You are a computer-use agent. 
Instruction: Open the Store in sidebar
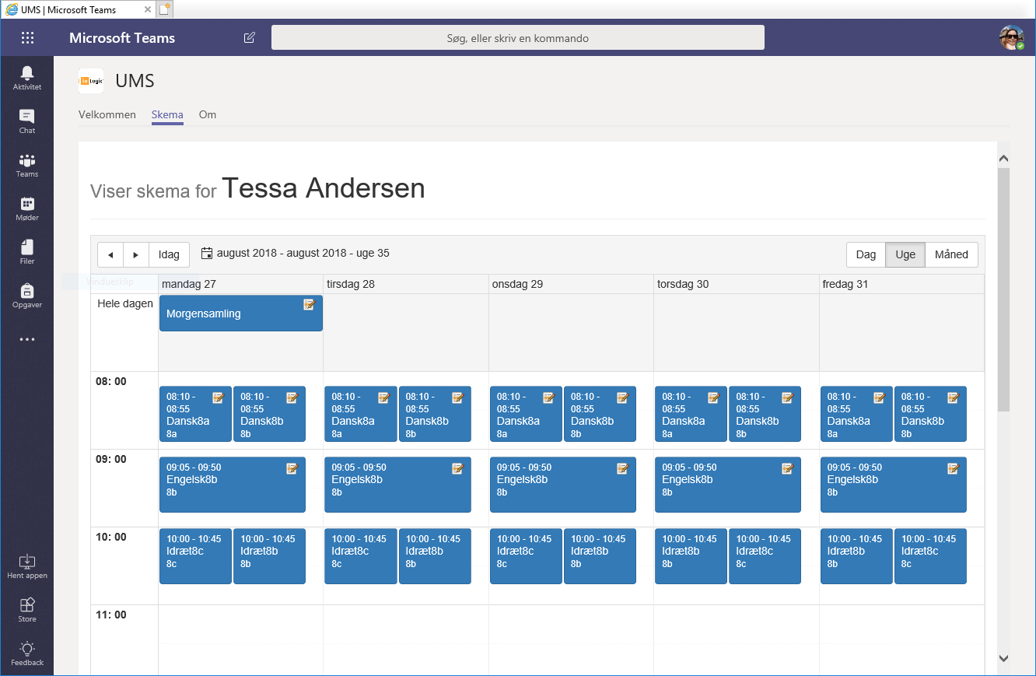point(27,610)
